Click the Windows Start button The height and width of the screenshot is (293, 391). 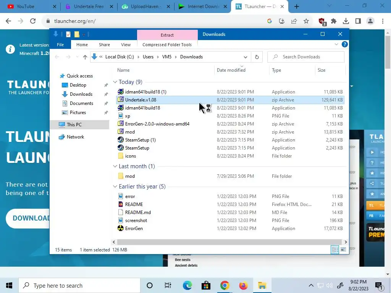(x=9, y=285)
